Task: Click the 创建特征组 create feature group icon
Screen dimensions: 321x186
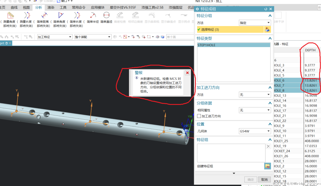Action: point(267,166)
